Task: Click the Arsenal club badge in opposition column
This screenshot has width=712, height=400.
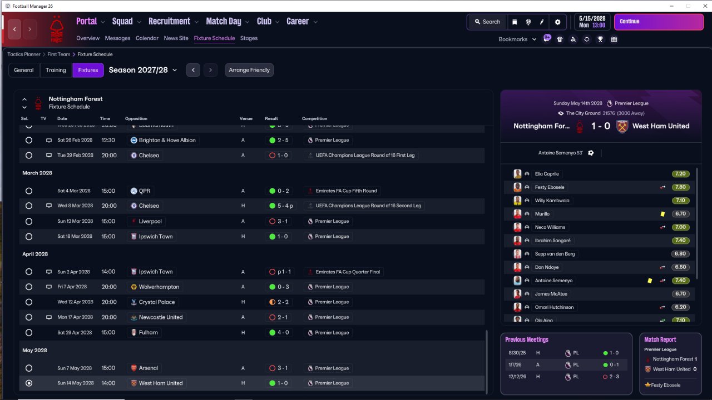Action: (133, 368)
